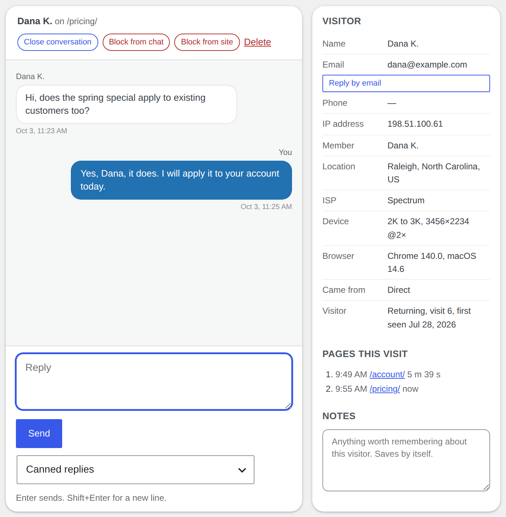Click the visitor's message bubble about spring special
506x517 pixels.
(126, 104)
